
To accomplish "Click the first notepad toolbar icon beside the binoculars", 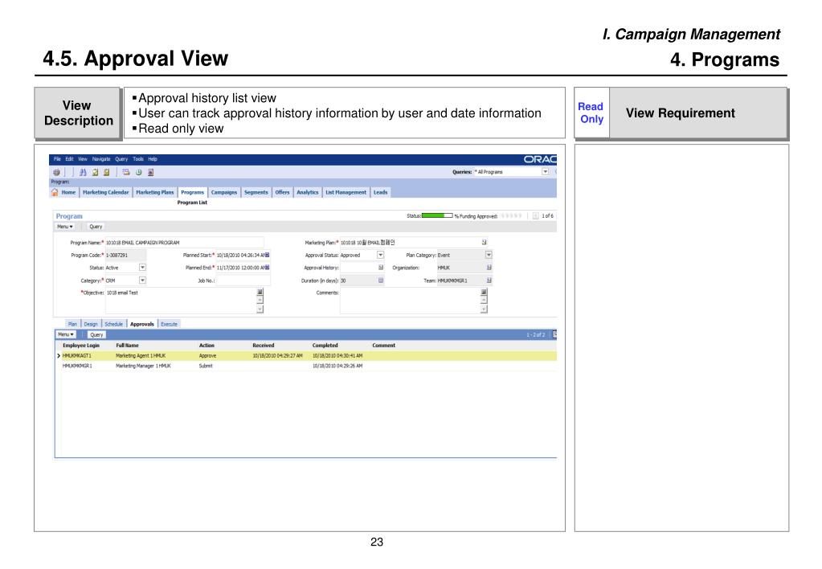I will (x=95, y=172).
